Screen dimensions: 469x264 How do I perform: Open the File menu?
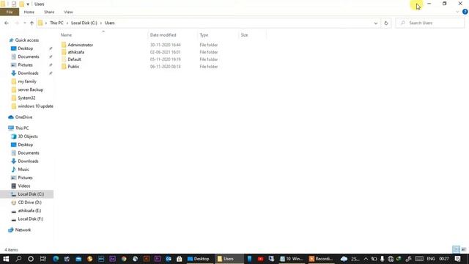[10, 12]
